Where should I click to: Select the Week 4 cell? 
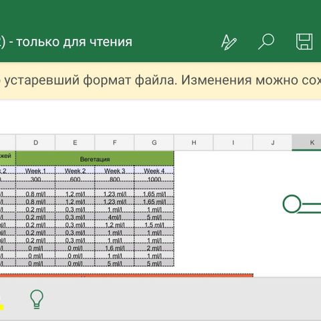pyautogui.click(x=154, y=171)
